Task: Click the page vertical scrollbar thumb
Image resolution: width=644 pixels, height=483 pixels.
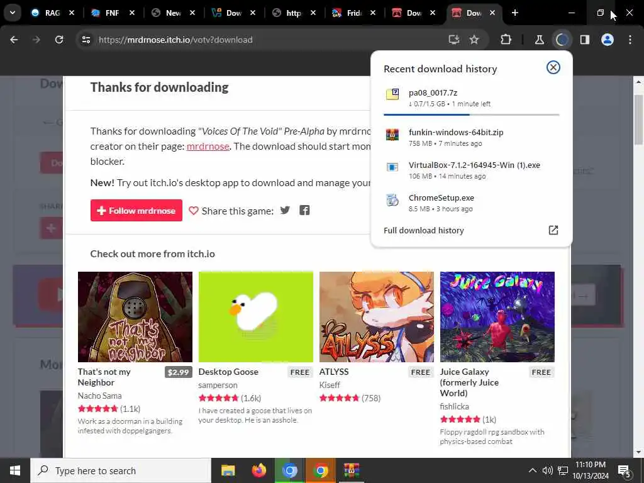Action: [639, 119]
